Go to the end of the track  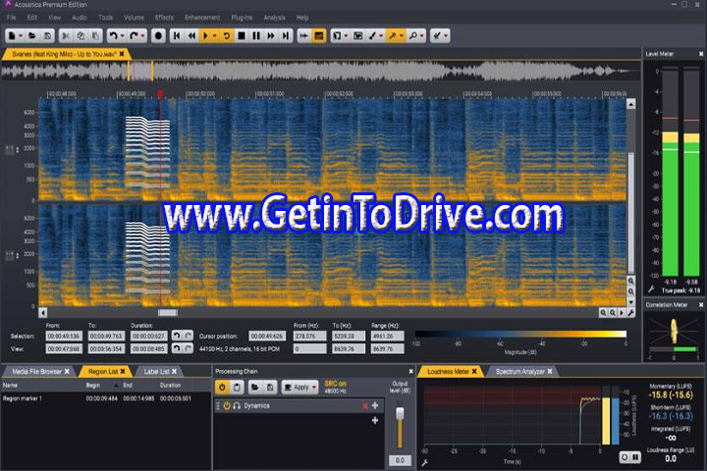(286, 35)
